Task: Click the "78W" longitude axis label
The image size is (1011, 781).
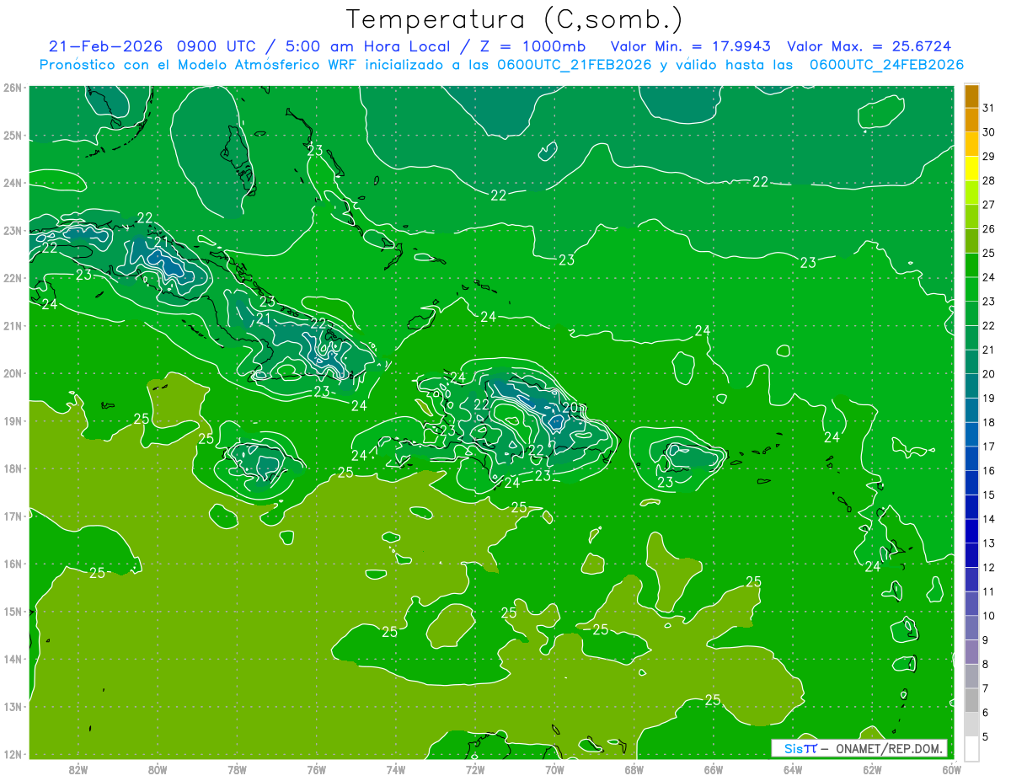Action: tap(237, 768)
